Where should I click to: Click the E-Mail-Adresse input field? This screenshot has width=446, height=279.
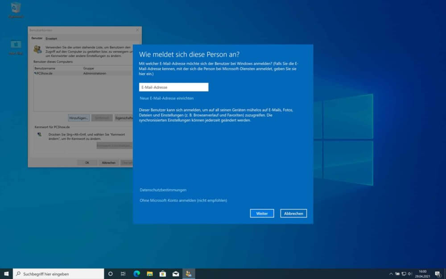pyautogui.click(x=173, y=87)
